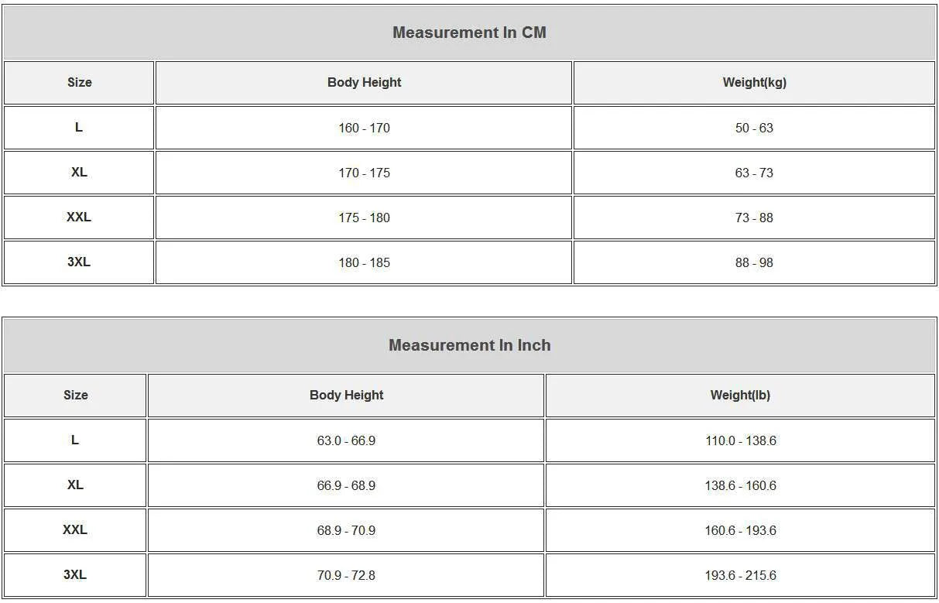Screen dimensions: 939x603
Task: Click the 160 - 170 height cell
Action: pos(364,128)
